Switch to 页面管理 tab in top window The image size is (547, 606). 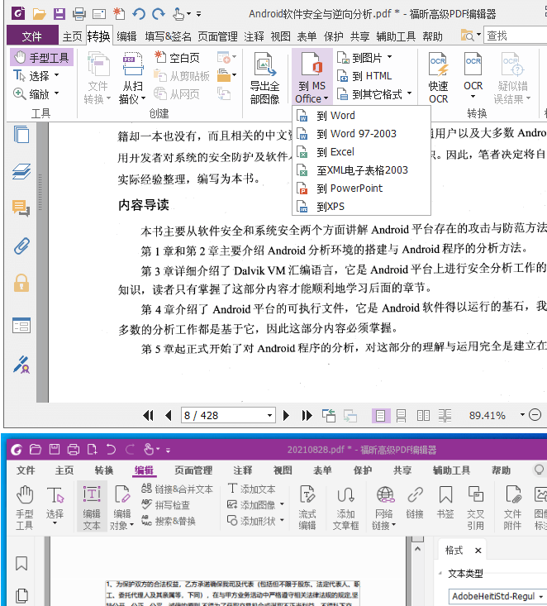[x=217, y=36]
